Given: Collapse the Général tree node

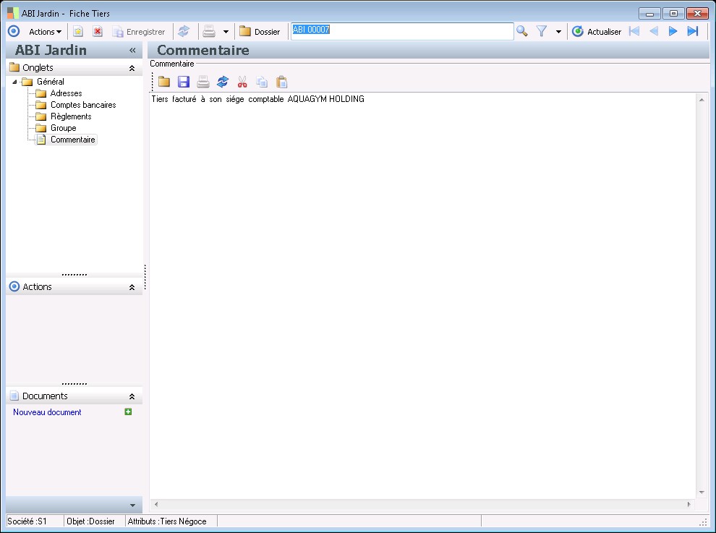Looking at the screenshot, I should pyautogui.click(x=15, y=82).
